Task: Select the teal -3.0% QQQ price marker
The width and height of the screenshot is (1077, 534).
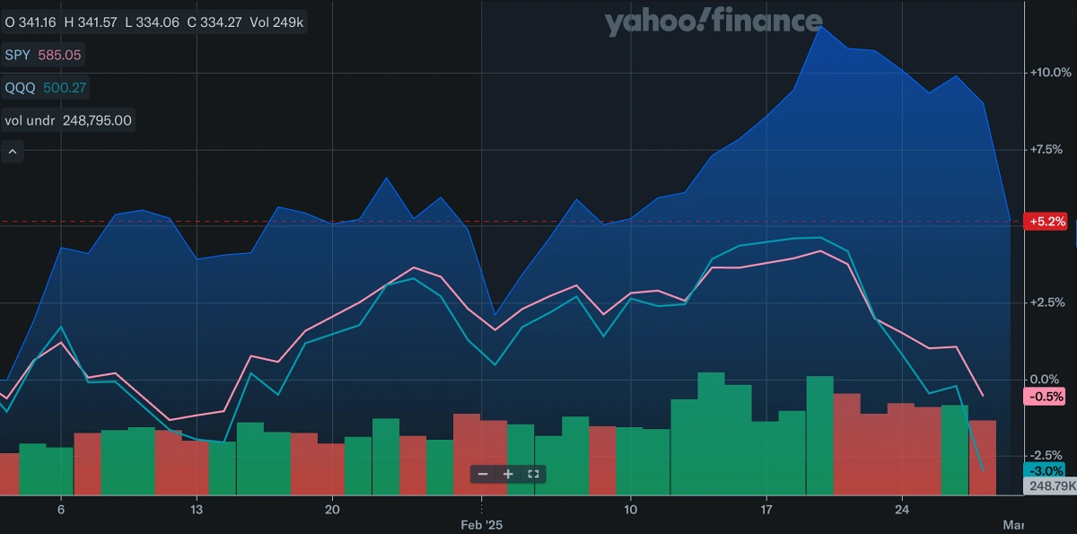Action: point(1046,468)
